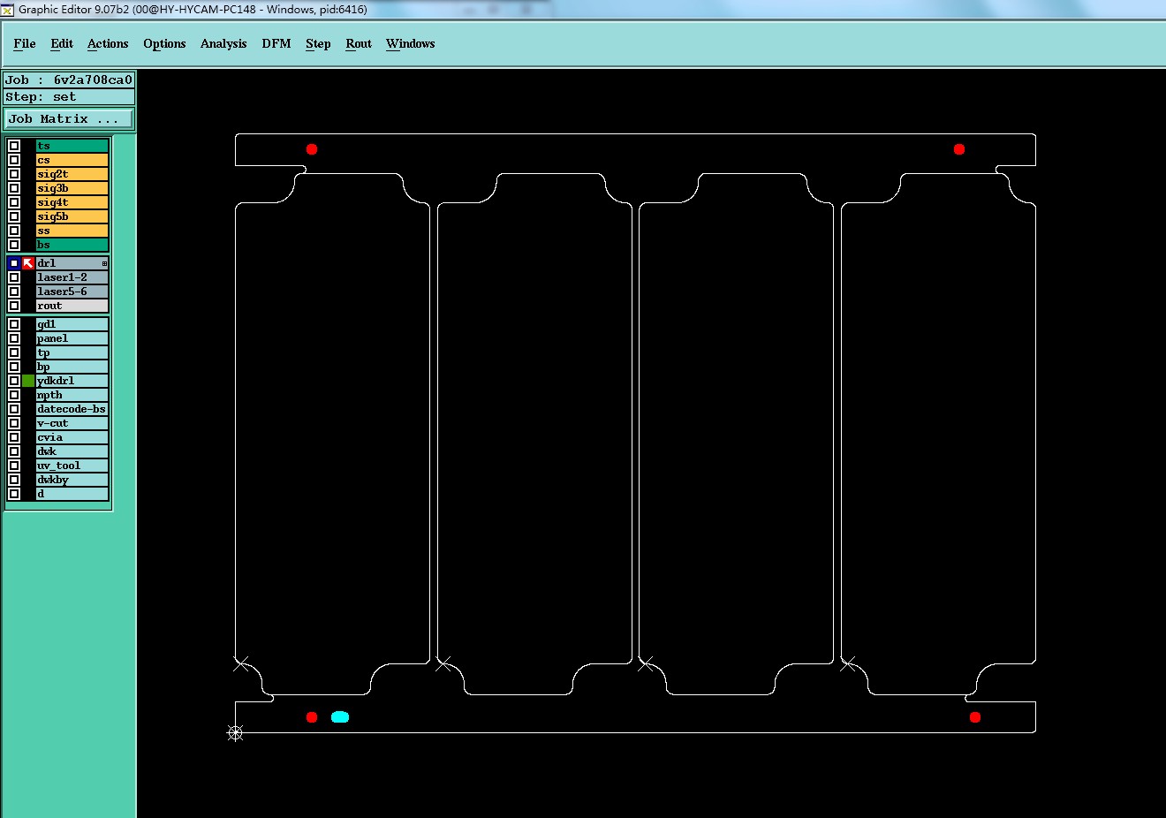Image resolution: width=1166 pixels, height=818 pixels.
Task: Click X cross mark at first board's lower-left corner
Action: coord(241,663)
